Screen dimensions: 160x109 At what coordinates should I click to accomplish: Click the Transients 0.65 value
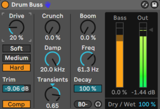click(52, 106)
